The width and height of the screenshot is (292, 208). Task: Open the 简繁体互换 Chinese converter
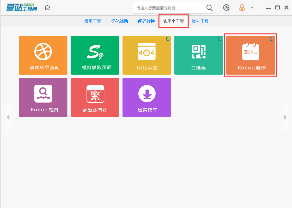click(95, 97)
